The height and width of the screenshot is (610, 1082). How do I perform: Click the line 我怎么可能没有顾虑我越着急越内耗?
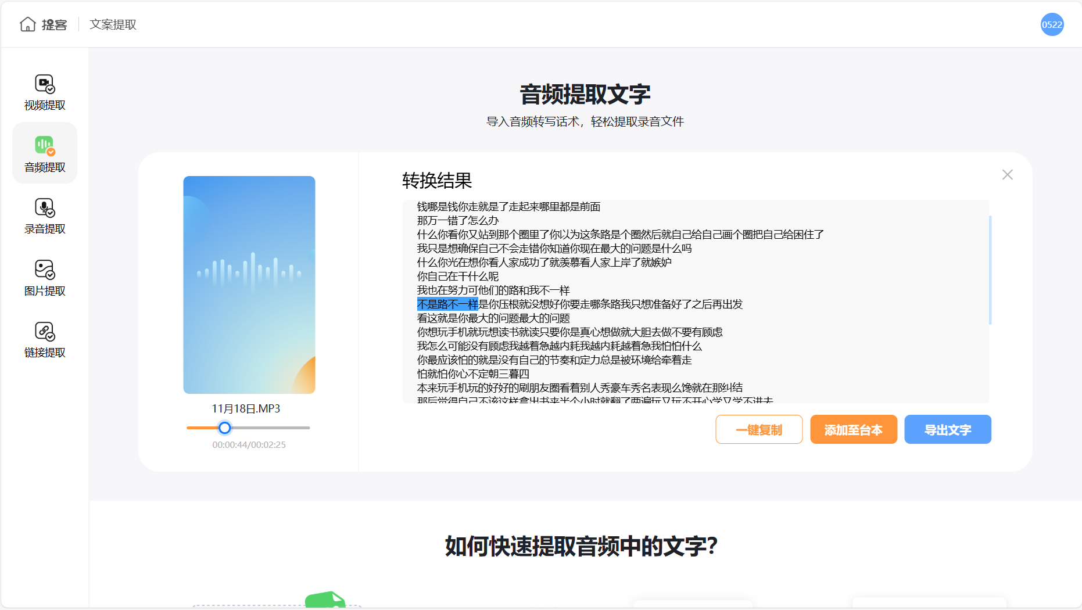pyautogui.click(x=560, y=346)
